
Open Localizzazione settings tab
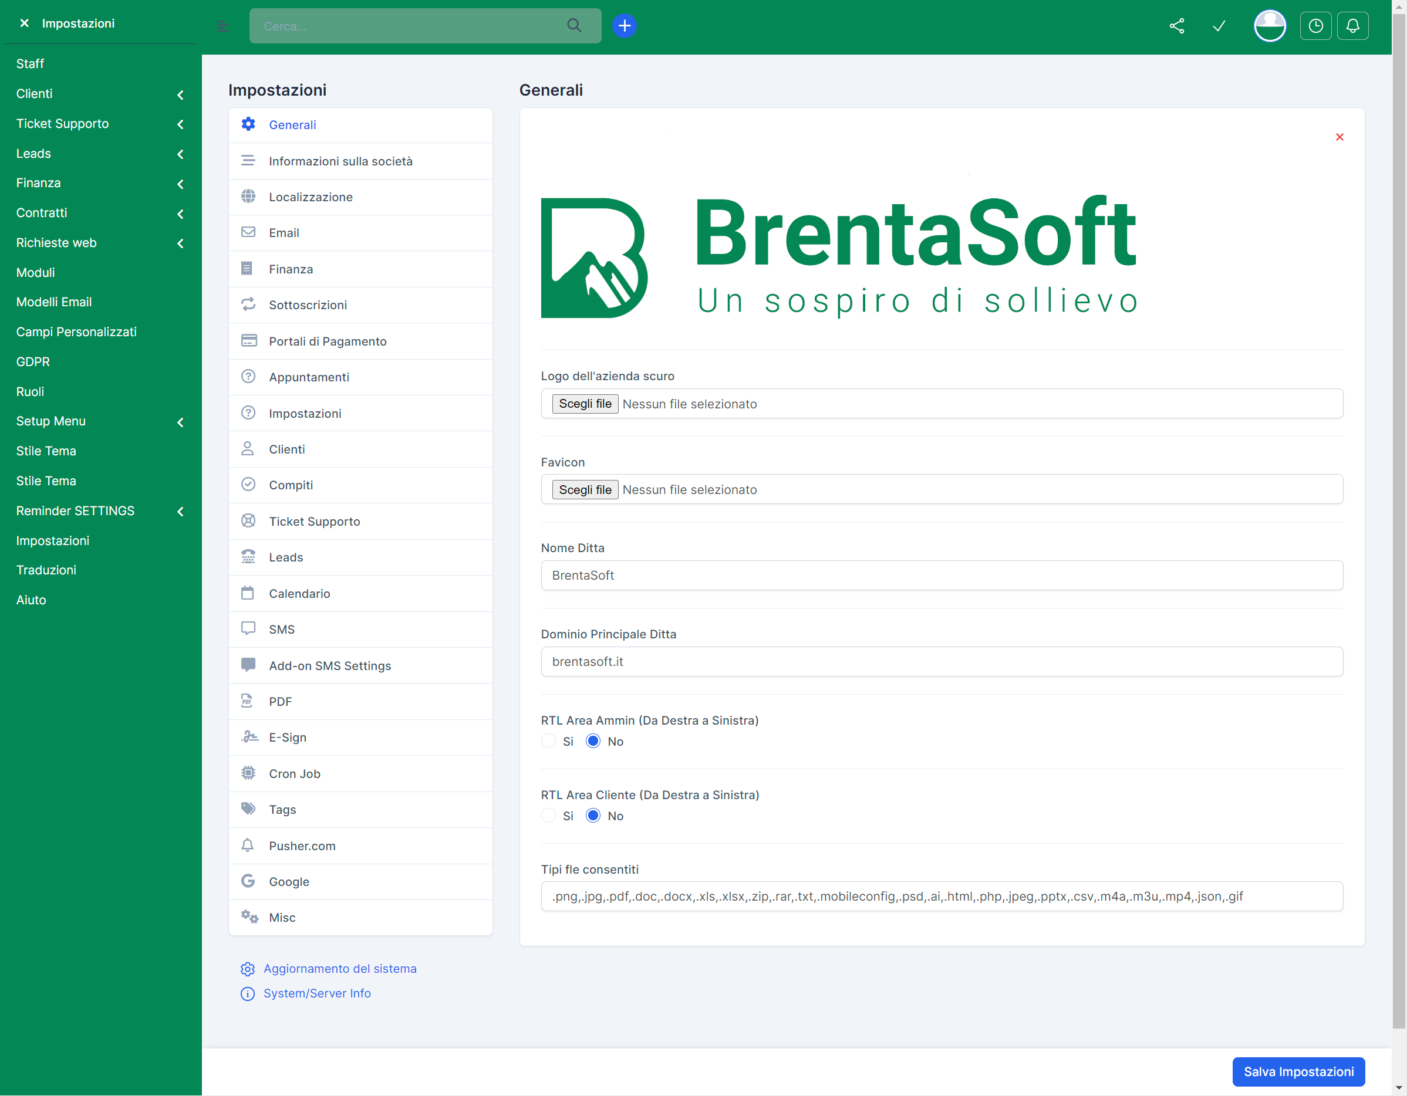point(311,197)
